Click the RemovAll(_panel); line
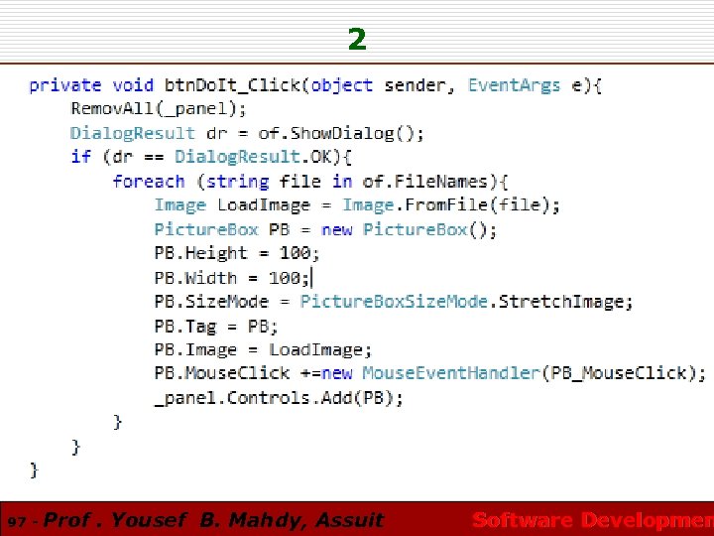Image resolution: width=714 pixels, height=536 pixels. click(159, 109)
